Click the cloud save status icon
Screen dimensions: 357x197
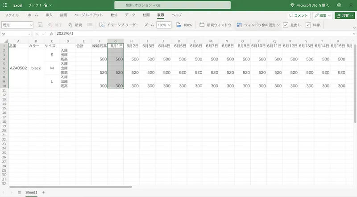click(x=46, y=5)
